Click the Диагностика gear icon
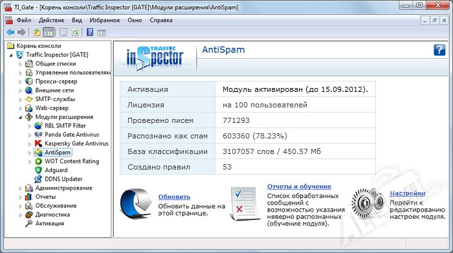Viewport: 453px width, 253px height. coord(29,215)
